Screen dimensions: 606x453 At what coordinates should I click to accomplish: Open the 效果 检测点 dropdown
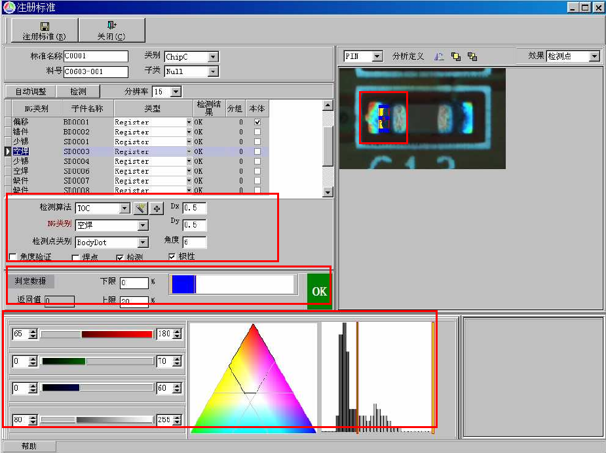pos(594,56)
